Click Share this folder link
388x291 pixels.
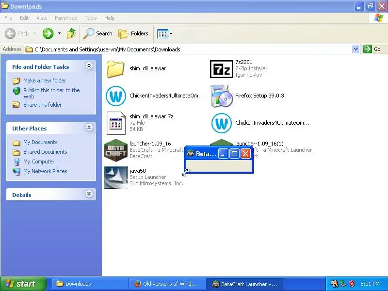[42, 105]
